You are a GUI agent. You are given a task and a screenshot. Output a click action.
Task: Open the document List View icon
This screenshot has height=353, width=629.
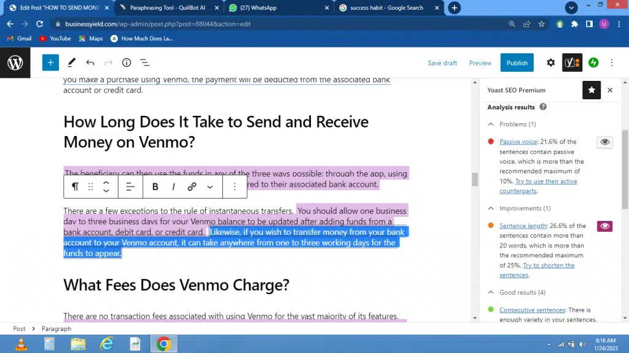click(145, 63)
